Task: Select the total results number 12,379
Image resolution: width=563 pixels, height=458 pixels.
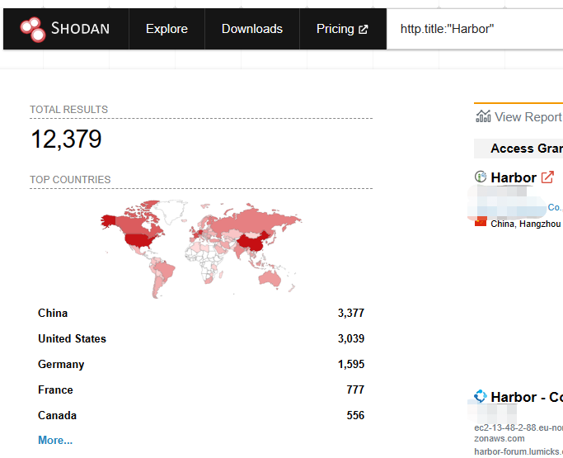Action: (67, 139)
